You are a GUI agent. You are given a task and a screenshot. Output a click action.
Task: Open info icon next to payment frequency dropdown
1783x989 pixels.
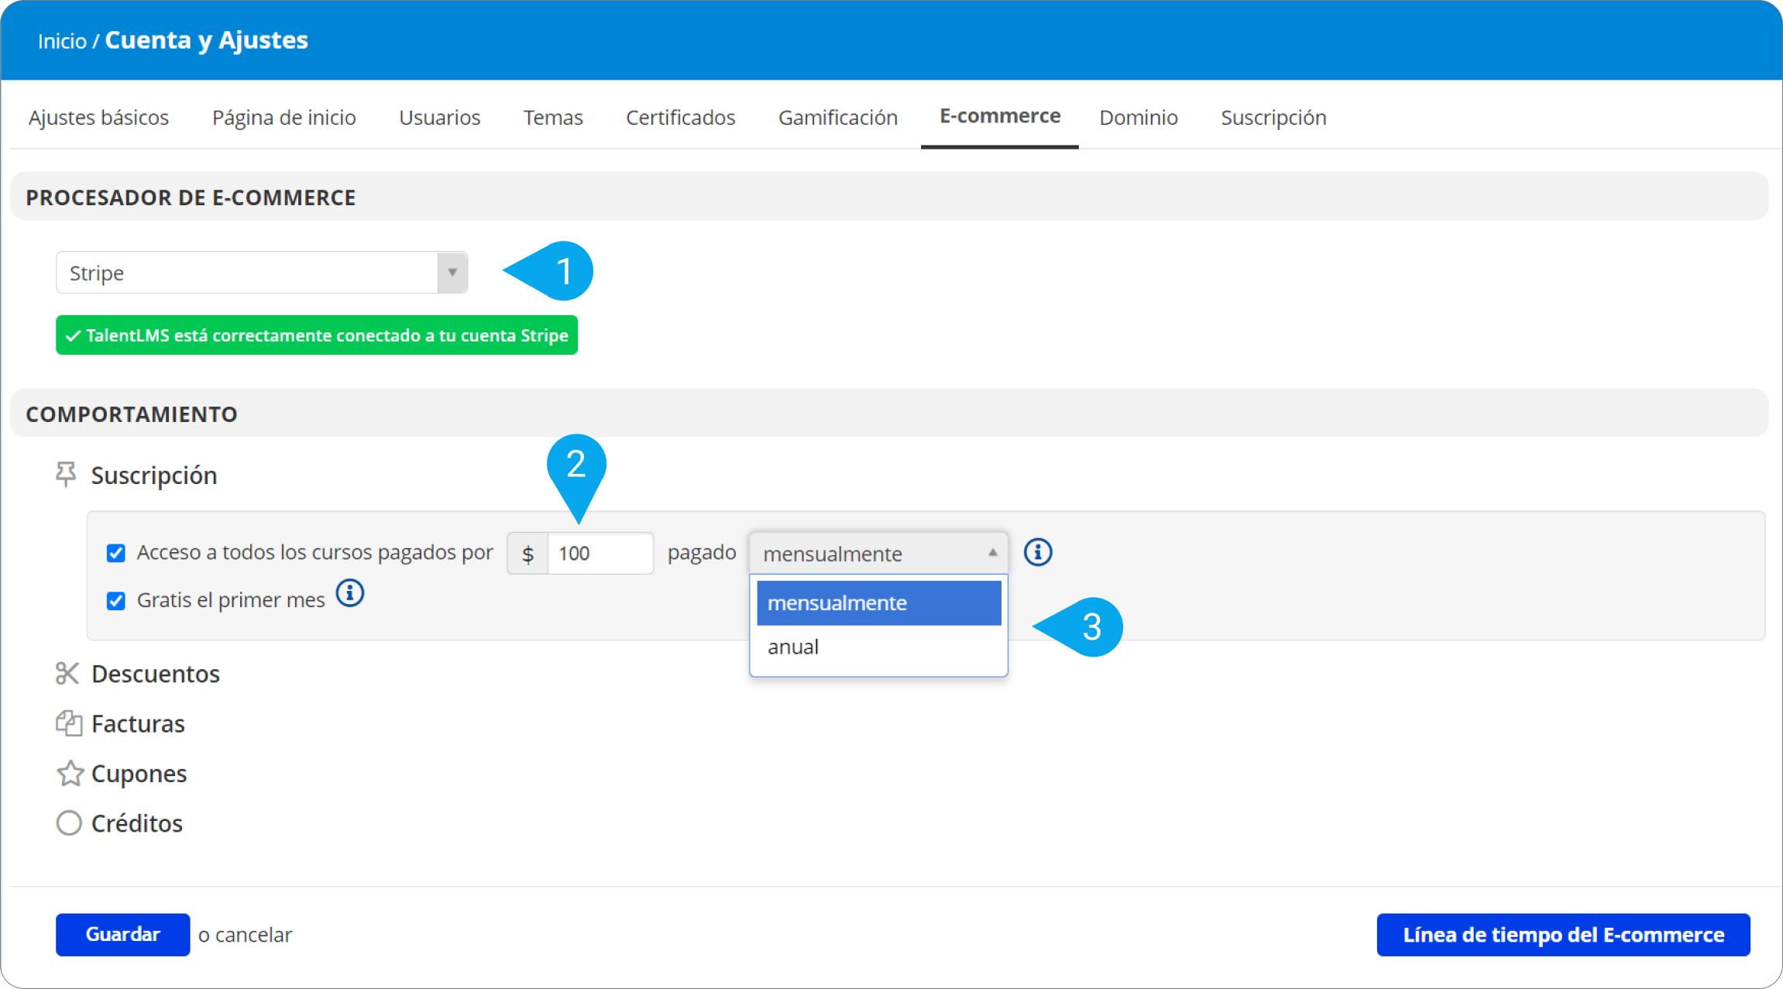pyautogui.click(x=1038, y=552)
